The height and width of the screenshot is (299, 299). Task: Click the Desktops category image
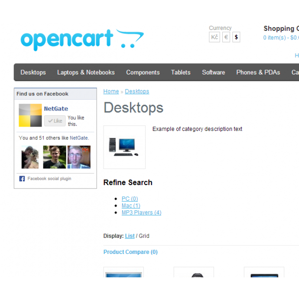tap(124, 147)
